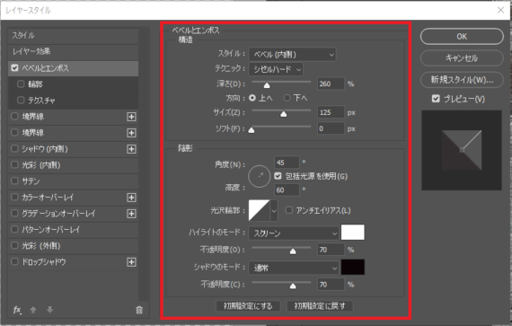Toggle the プレビュー checkbox

tap(436, 99)
